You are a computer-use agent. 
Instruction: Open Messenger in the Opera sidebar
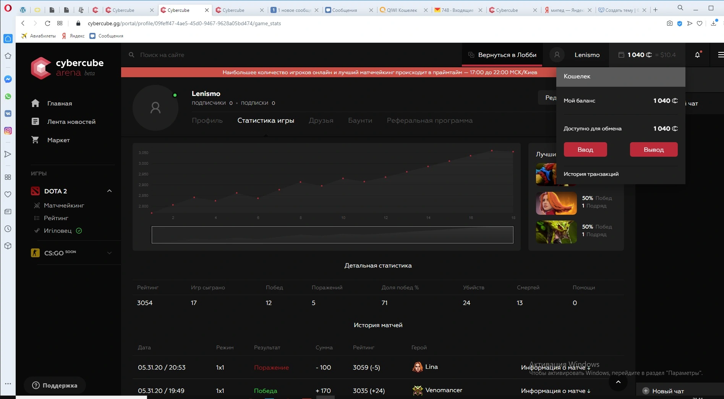click(8, 79)
